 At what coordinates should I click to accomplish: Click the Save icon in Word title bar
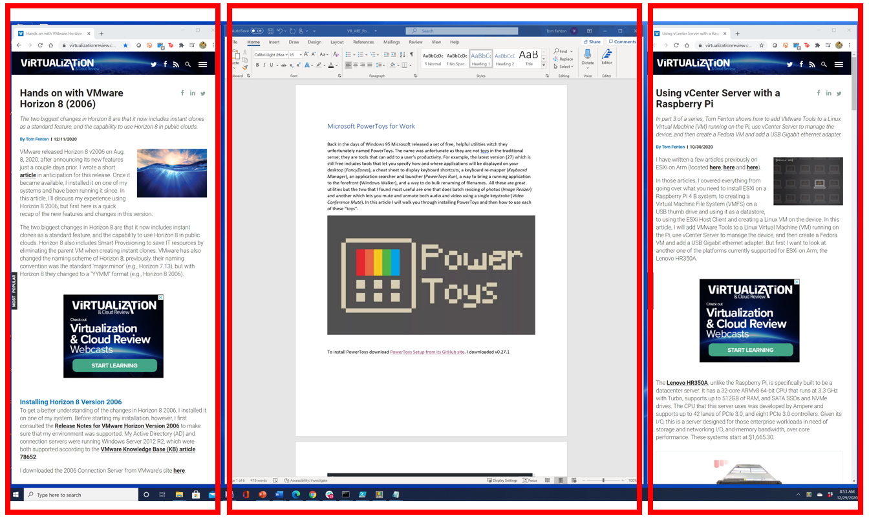coord(270,30)
